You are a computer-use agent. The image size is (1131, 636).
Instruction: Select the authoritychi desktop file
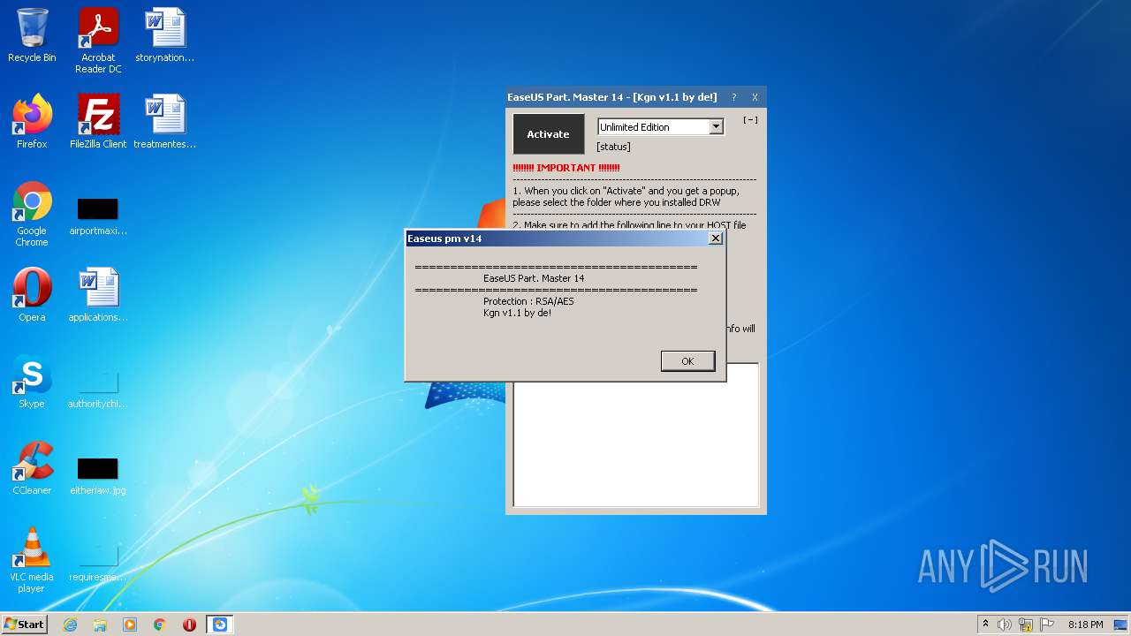[x=98, y=389]
